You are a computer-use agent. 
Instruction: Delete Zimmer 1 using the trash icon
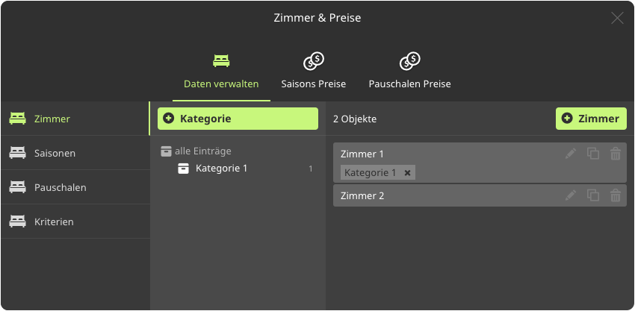(x=616, y=154)
